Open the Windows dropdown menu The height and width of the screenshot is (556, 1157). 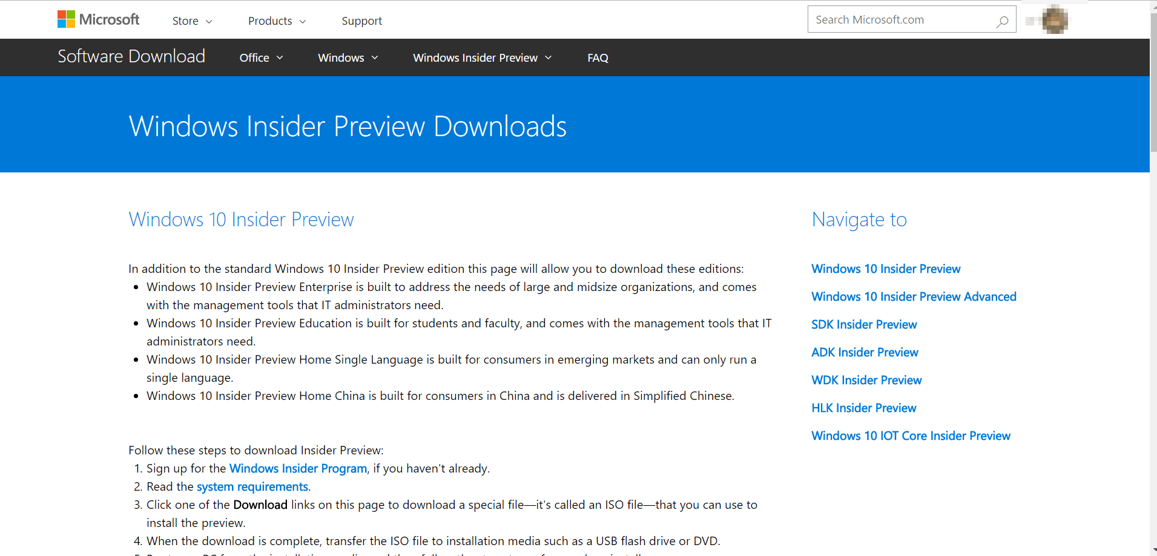[x=348, y=58]
